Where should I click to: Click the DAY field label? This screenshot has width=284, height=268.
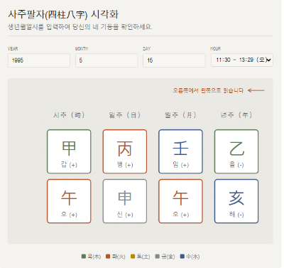pos(147,49)
